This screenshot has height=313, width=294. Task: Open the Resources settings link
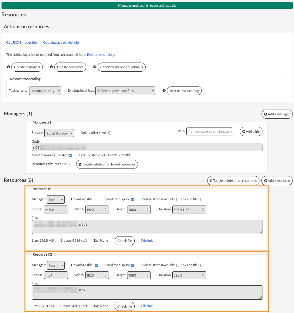tap(101, 55)
